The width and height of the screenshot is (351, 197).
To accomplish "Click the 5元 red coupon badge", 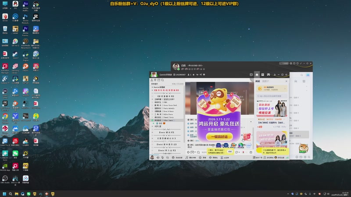I will [247, 136].
